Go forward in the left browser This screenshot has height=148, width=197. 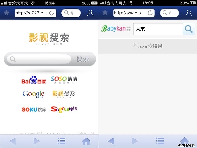tap(37, 141)
